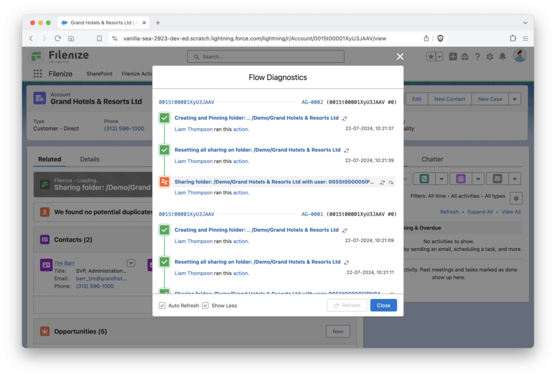Click the New Contact button
This screenshot has height=377, width=556.
450,99
